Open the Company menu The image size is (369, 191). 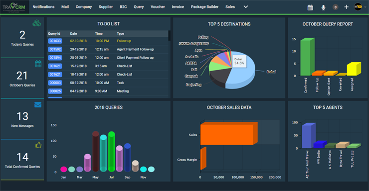click(x=84, y=7)
